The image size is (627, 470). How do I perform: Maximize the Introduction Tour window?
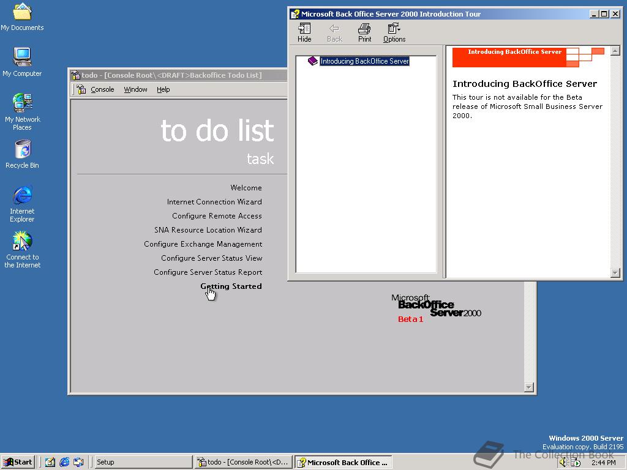604,14
